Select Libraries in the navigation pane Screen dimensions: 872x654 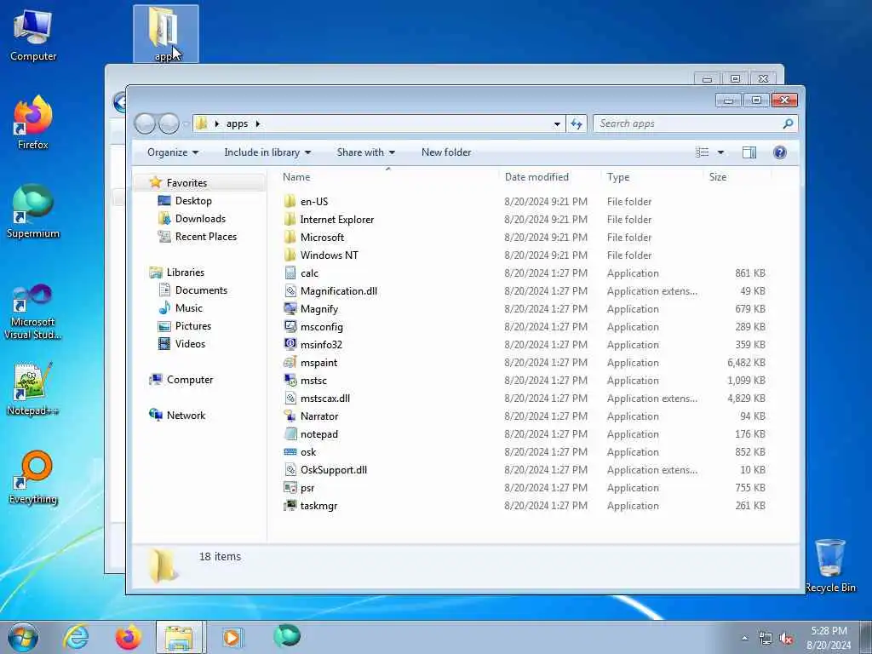pyautogui.click(x=185, y=272)
